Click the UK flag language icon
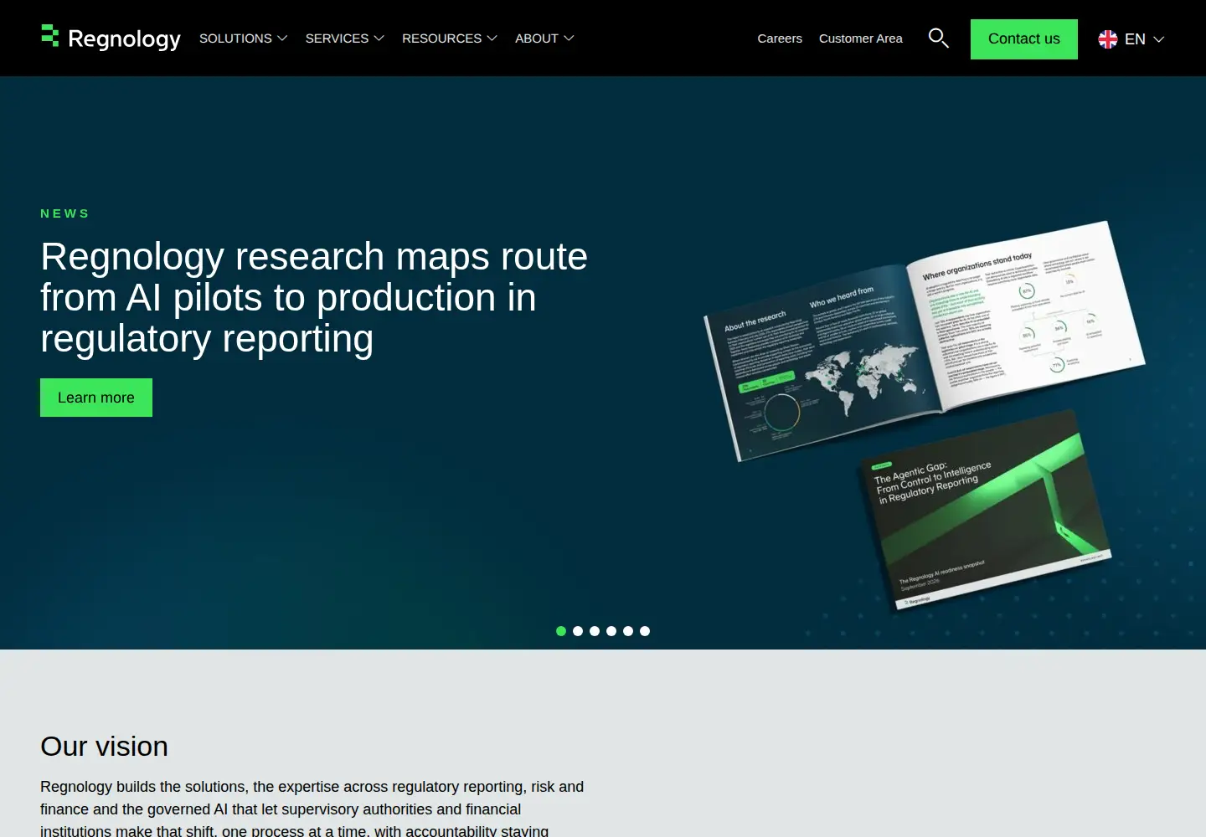The width and height of the screenshot is (1206, 837). tap(1108, 39)
